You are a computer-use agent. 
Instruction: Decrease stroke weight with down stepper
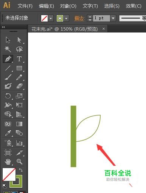pos(90,20)
